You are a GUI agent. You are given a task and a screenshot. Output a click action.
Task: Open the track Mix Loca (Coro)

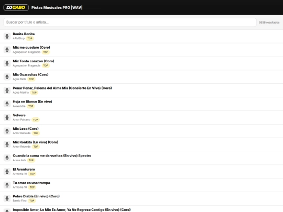click(26, 129)
